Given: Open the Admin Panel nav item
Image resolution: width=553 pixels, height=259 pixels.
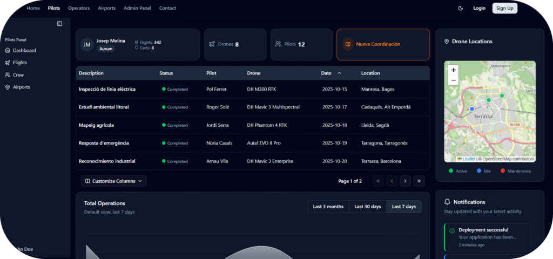Looking at the screenshot, I should pyautogui.click(x=137, y=8).
